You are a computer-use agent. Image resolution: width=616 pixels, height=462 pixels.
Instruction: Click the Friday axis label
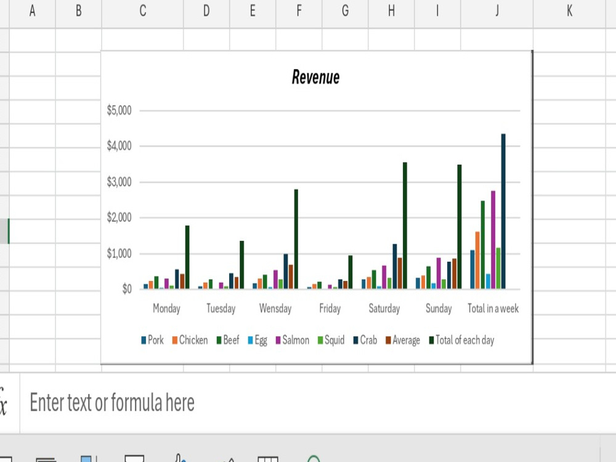[x=330, y=309]
